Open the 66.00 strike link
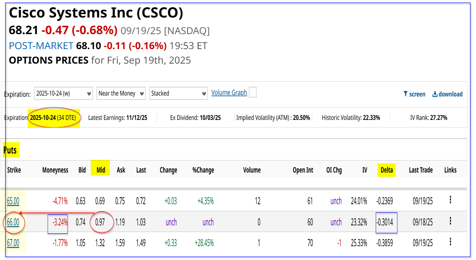Screen dimensions: 476x260 pyautogui.click(x=13, y=222)
